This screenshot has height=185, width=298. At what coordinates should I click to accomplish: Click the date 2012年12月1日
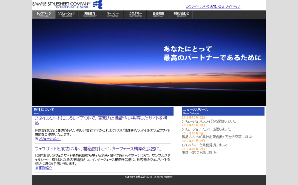tap(192, 133)
